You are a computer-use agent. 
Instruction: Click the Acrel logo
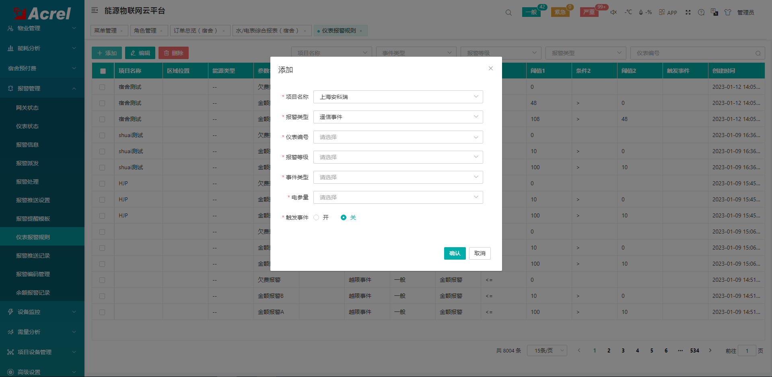(x=42, y=13)
